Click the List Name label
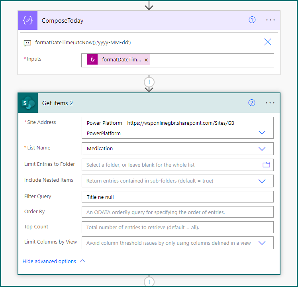Viewport: 298px width, 287px height. click(x=39, y=147)
